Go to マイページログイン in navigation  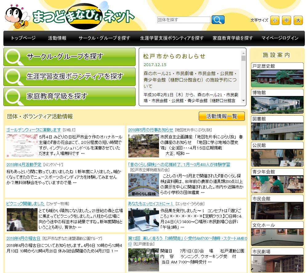tap(280, 38)
